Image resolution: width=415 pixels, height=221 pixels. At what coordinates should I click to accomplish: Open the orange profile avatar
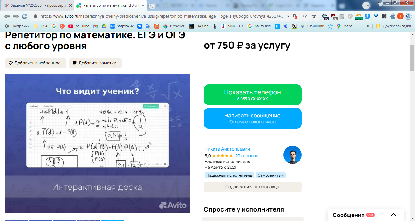pos(400,16)
